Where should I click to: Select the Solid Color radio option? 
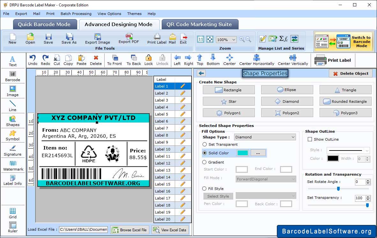[205, 153]
